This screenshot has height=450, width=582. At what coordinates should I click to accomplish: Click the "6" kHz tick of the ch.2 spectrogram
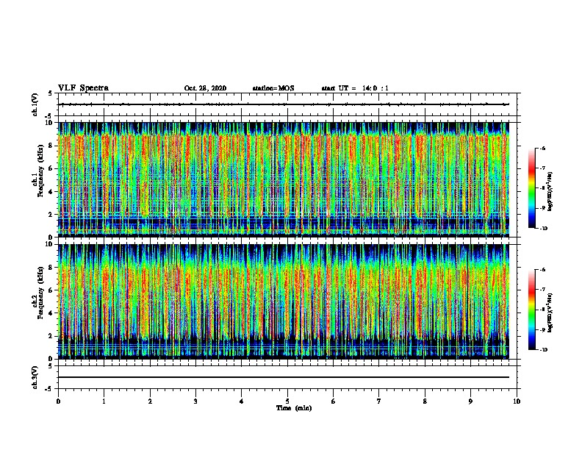tap(51, 290)
